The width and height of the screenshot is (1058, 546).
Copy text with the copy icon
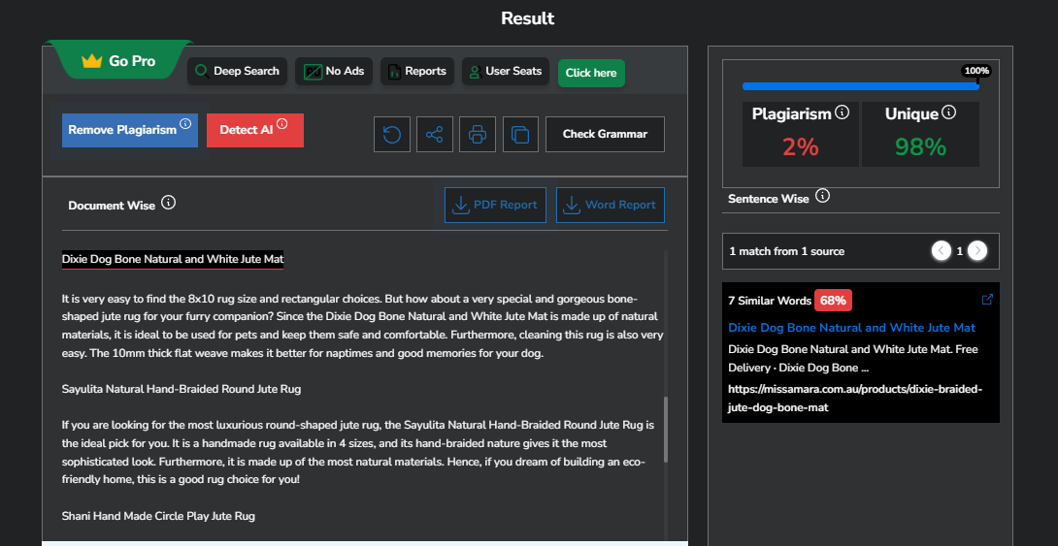point(520,134)
